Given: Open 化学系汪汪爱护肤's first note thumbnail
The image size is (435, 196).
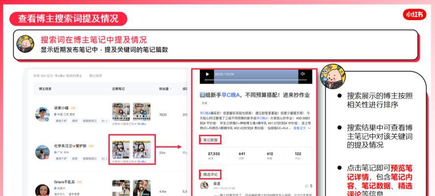Looking at the screenshot, I should pyautogui.click(x=121, y=150).
